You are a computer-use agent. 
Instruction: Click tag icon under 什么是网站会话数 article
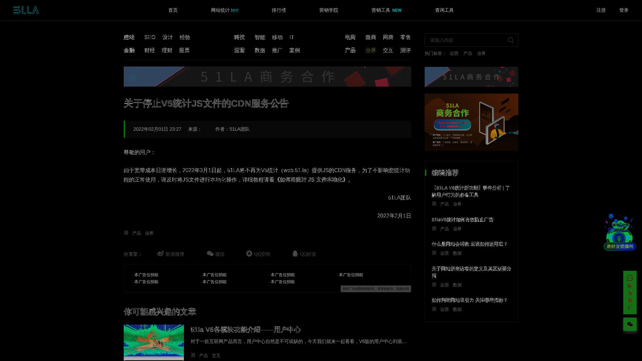434,253
